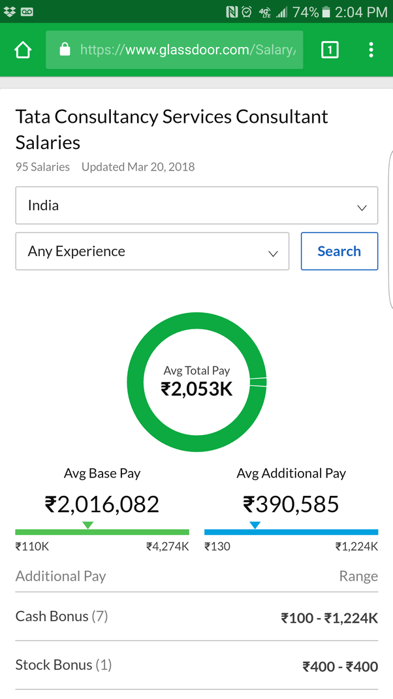
Task: Click the green Avg Base Pay range marker
Action: coord(87,525)
